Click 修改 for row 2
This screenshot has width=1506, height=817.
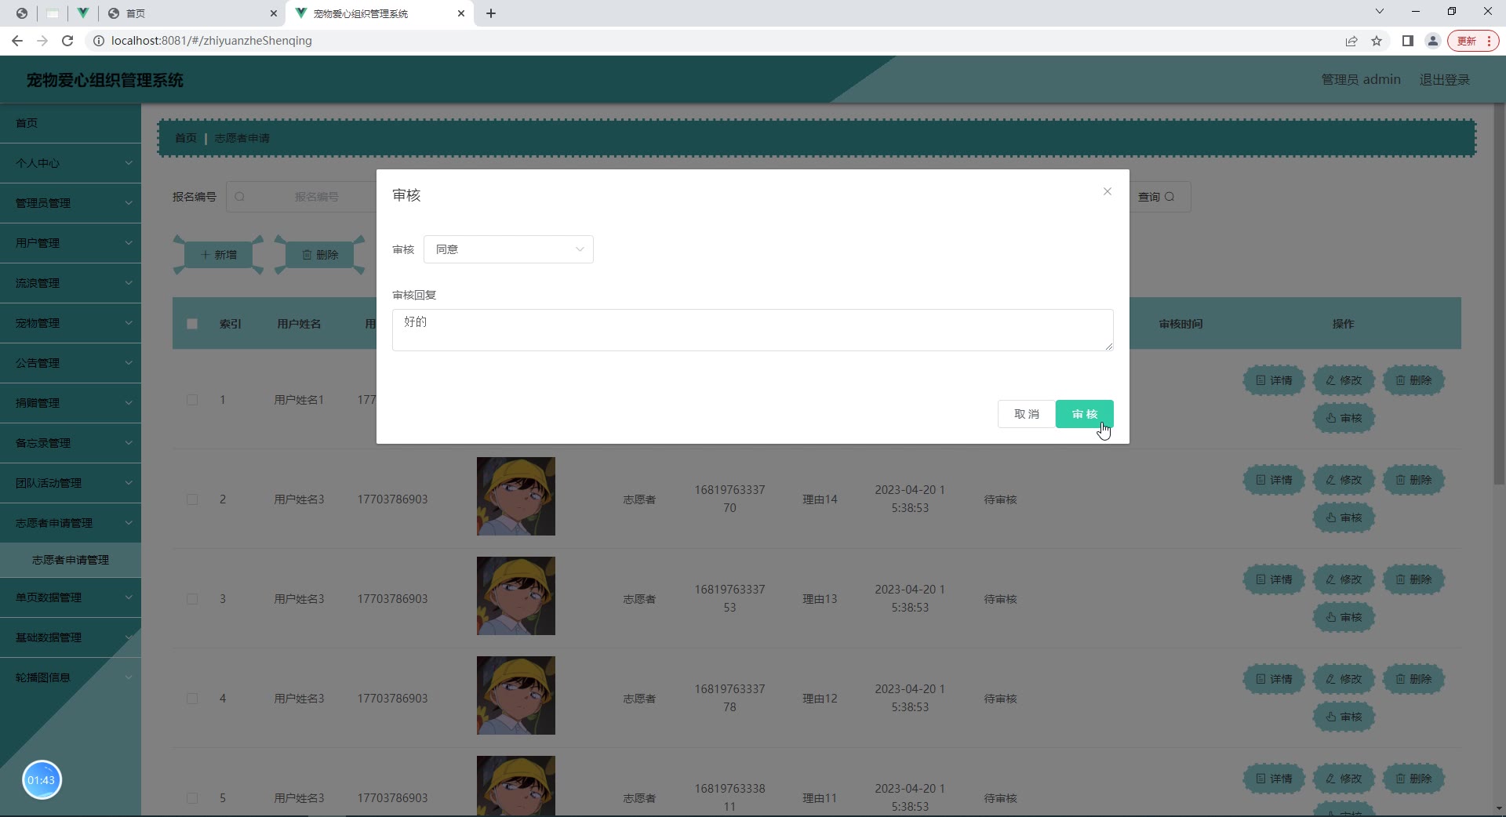coord(1344,480)
